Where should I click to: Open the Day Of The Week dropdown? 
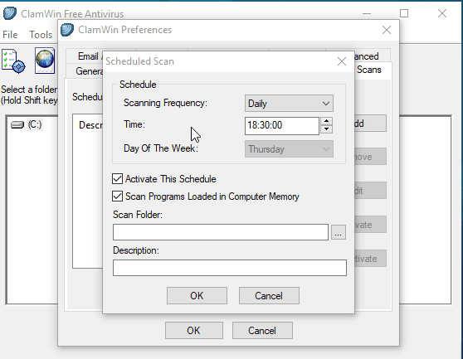coord(289,149)
